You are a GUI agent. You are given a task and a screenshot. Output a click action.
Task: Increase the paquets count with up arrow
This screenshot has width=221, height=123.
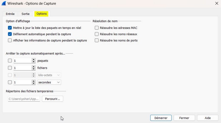[33, 59]
